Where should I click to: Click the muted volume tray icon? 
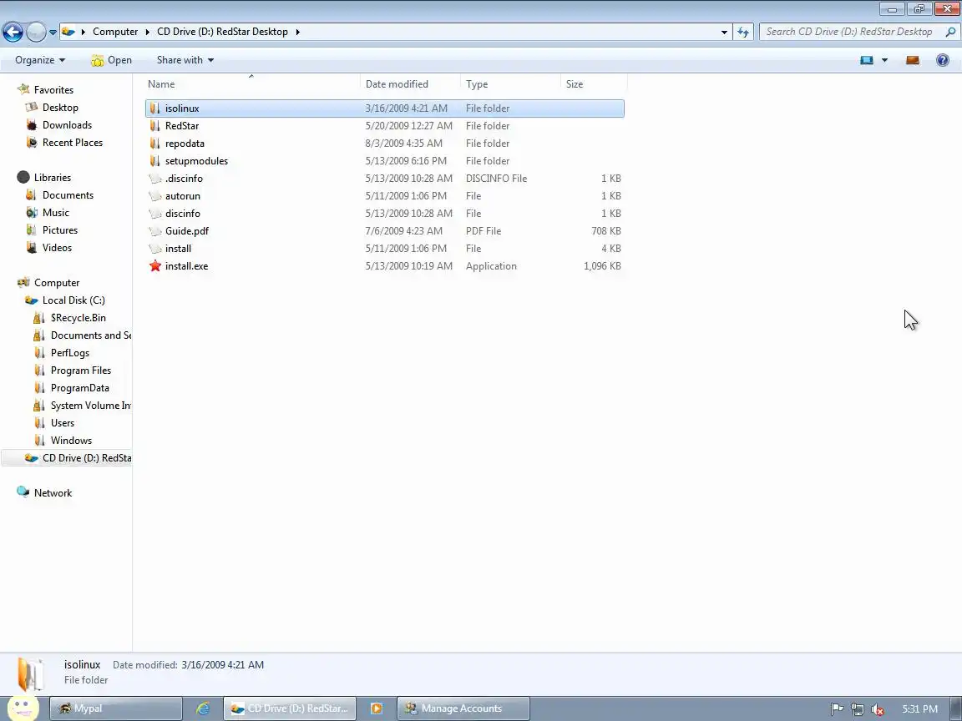pyautogui.click(x=878, y=709)
